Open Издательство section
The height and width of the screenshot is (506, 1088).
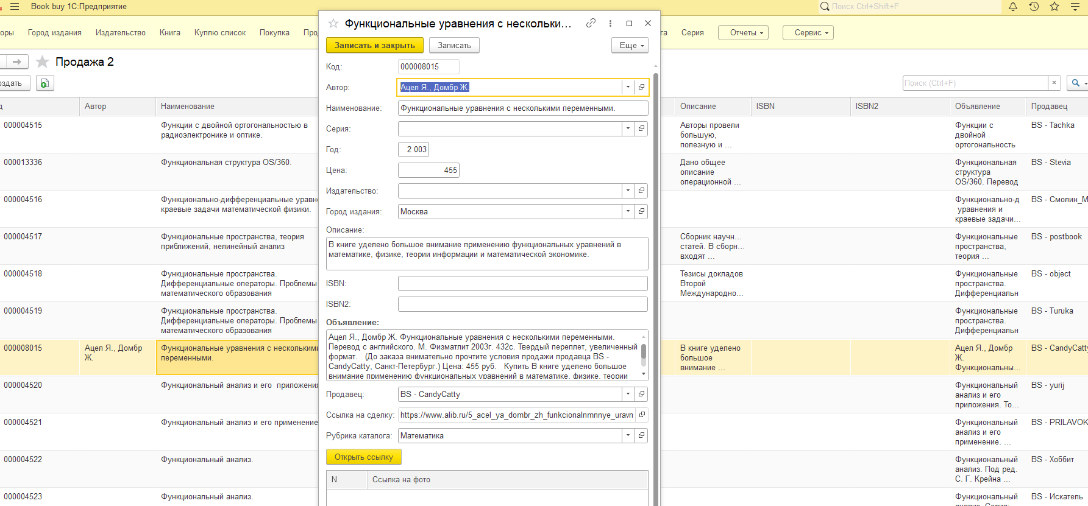[x=121, y=33]
